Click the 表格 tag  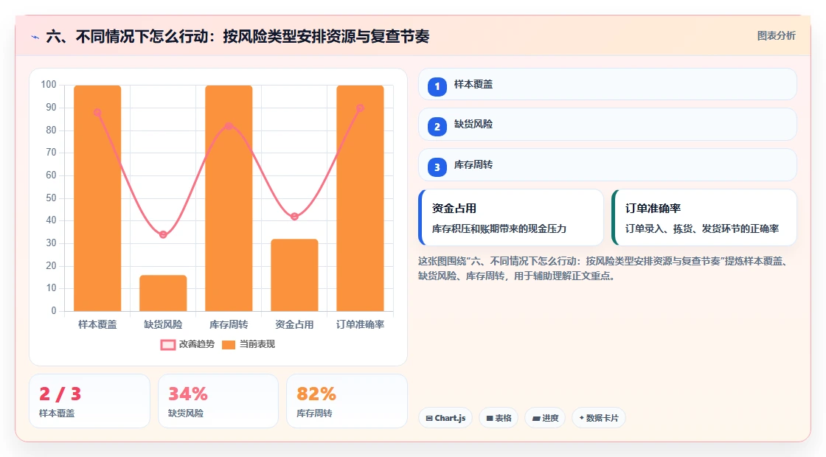point(499,418)
